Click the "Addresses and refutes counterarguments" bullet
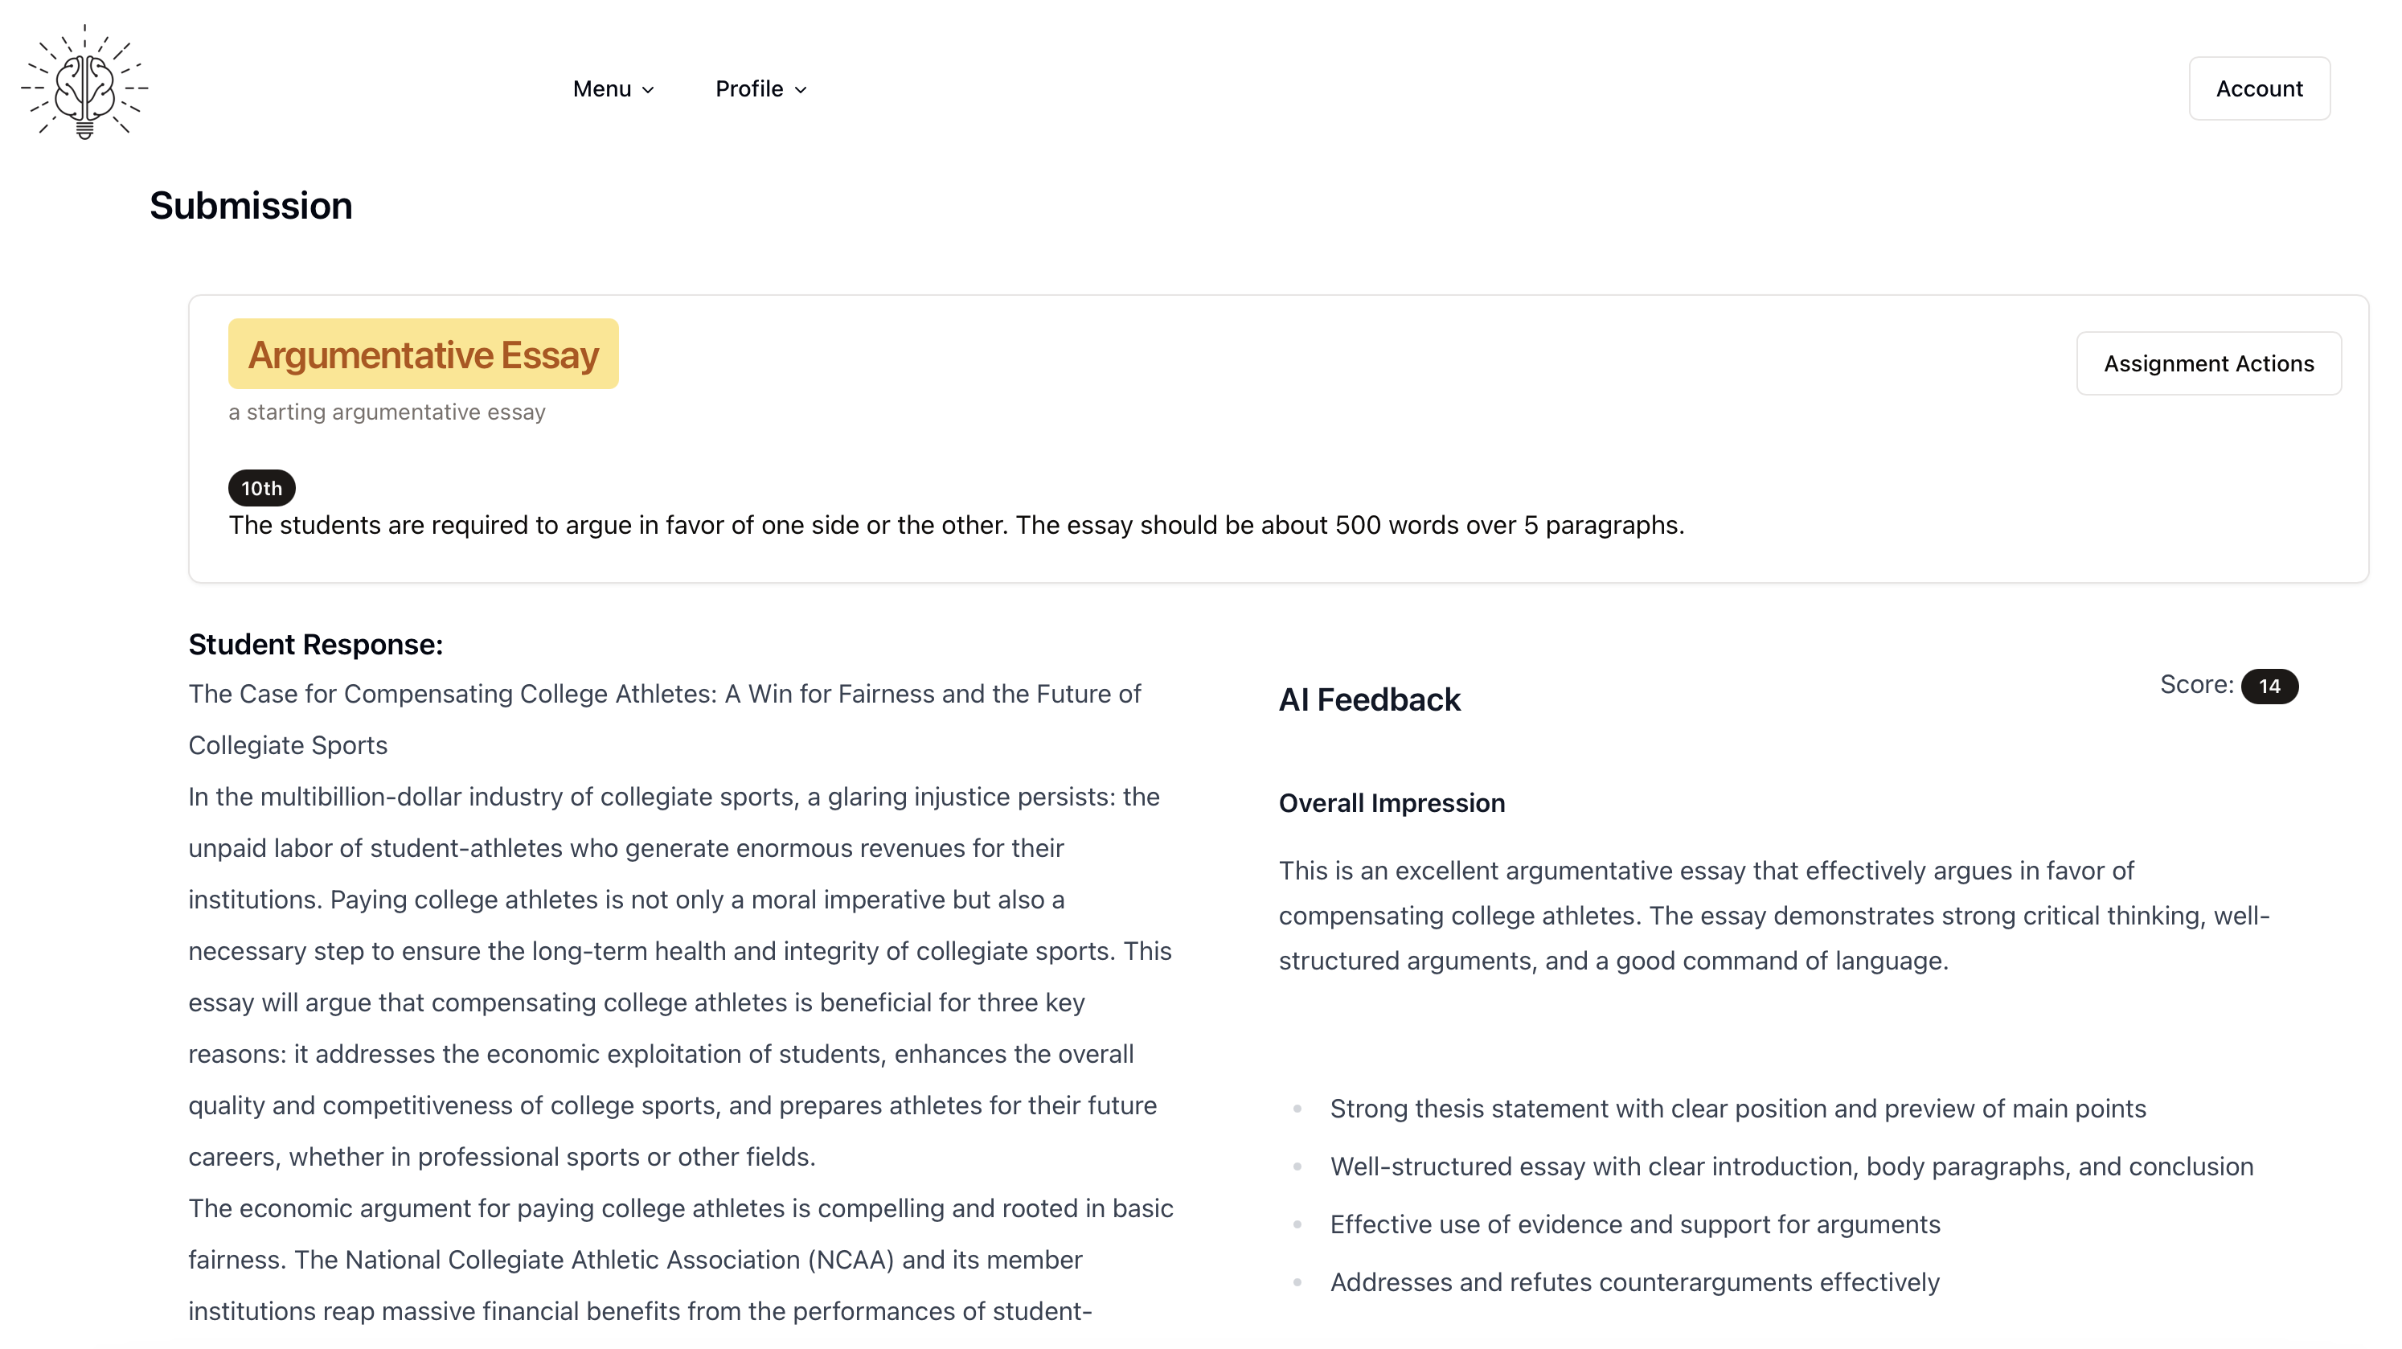 pos(1633,1282)
